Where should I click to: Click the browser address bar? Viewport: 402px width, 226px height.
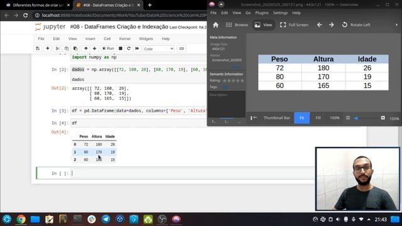(121, 15)
